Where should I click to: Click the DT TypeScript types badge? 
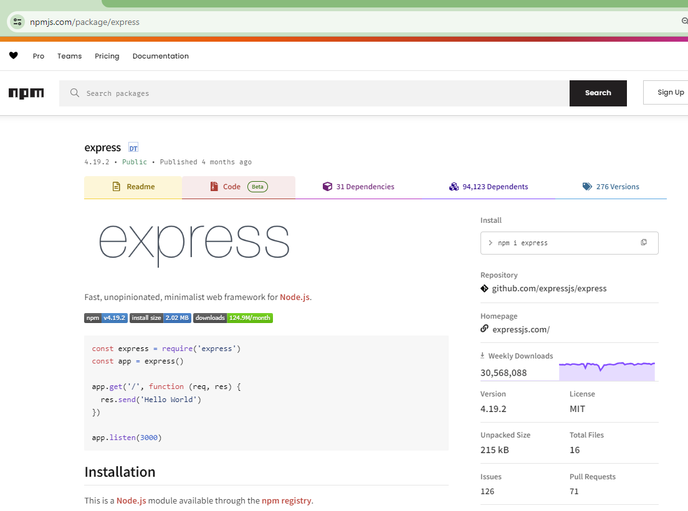(133, 148)
